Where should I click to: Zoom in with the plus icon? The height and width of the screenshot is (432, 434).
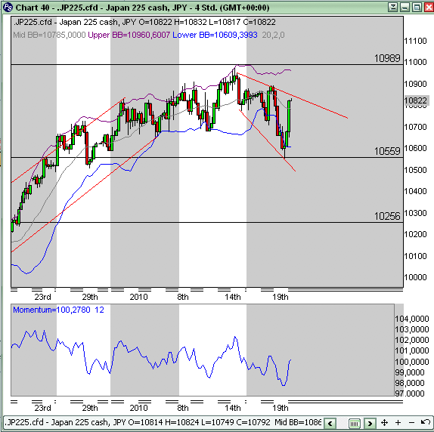pyautogui.click(x=398, y=422)
